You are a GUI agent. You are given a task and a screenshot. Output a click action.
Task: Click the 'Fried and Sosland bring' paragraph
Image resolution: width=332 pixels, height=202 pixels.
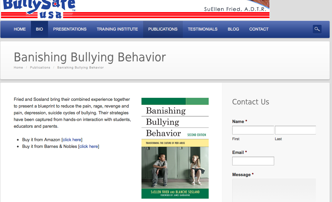click(x=72, y=113)
